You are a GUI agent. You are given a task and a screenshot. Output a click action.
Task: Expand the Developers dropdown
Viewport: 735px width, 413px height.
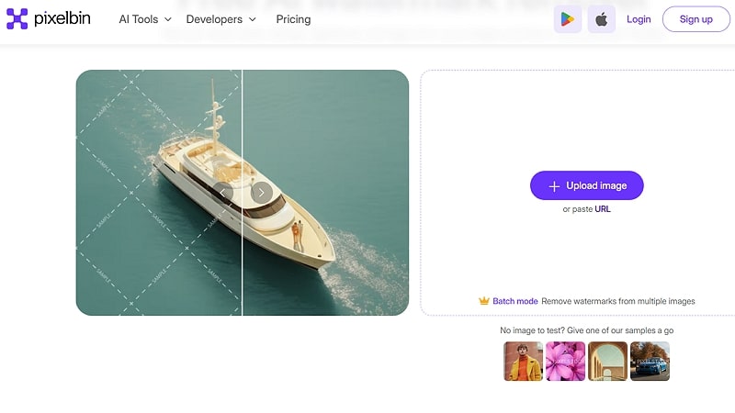pos(220,19)
